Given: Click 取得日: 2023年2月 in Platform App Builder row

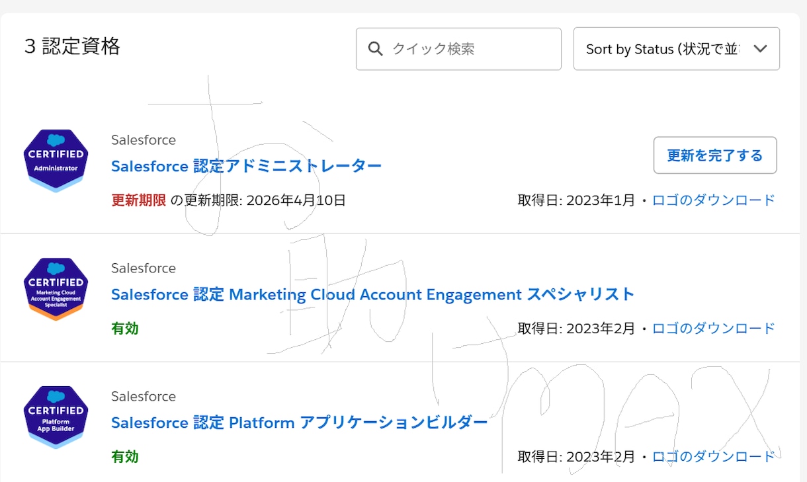Looking at the screenshot, I should pyautogui.click(x=576, y=457).
